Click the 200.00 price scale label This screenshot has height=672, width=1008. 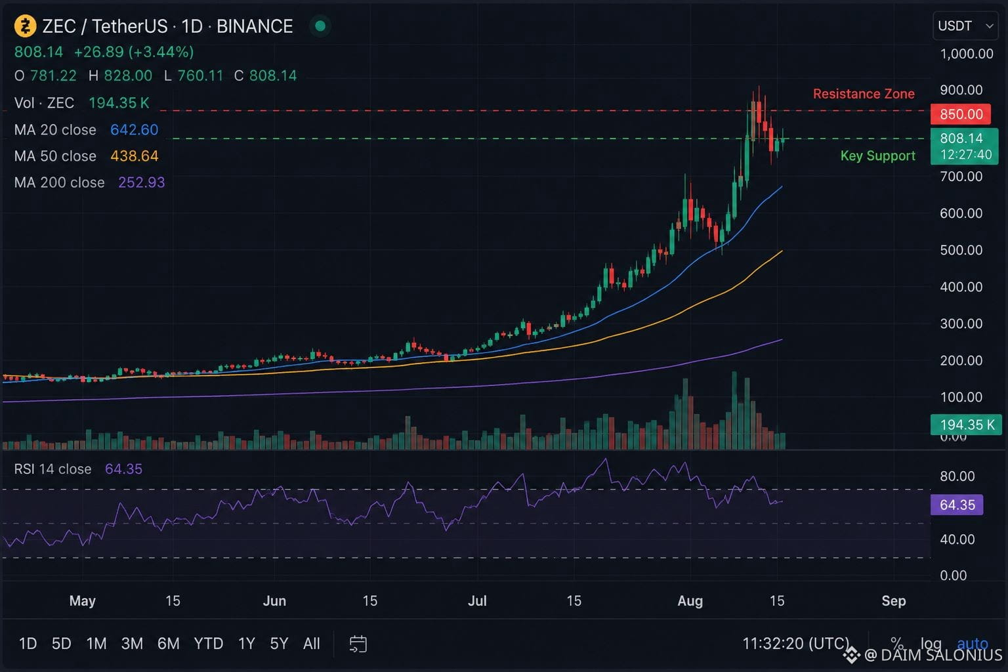[961, 360]
